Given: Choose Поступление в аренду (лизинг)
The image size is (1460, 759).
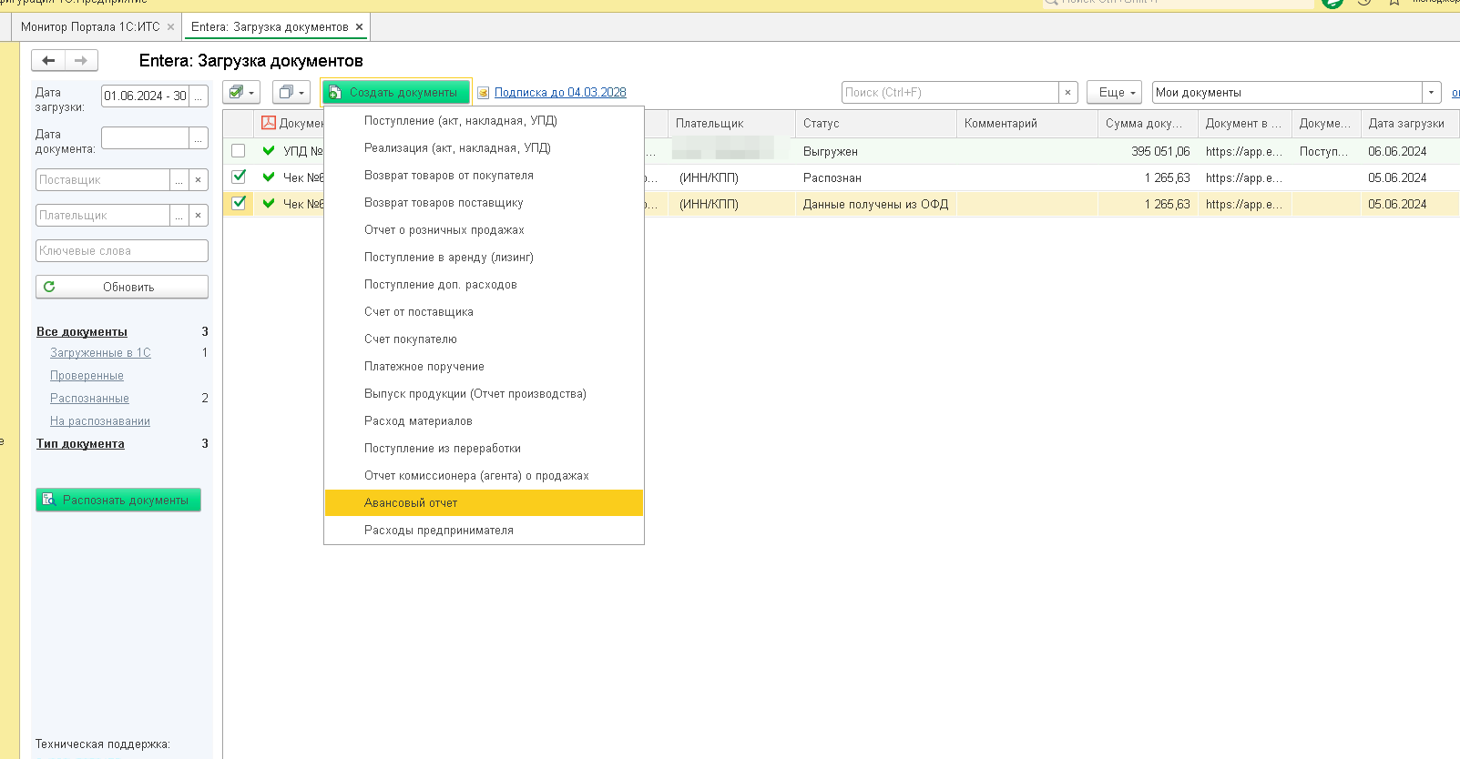Looking at the screenshot, I should point(484,257).
